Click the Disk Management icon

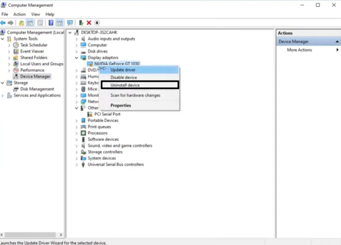[x=16, y=89]
